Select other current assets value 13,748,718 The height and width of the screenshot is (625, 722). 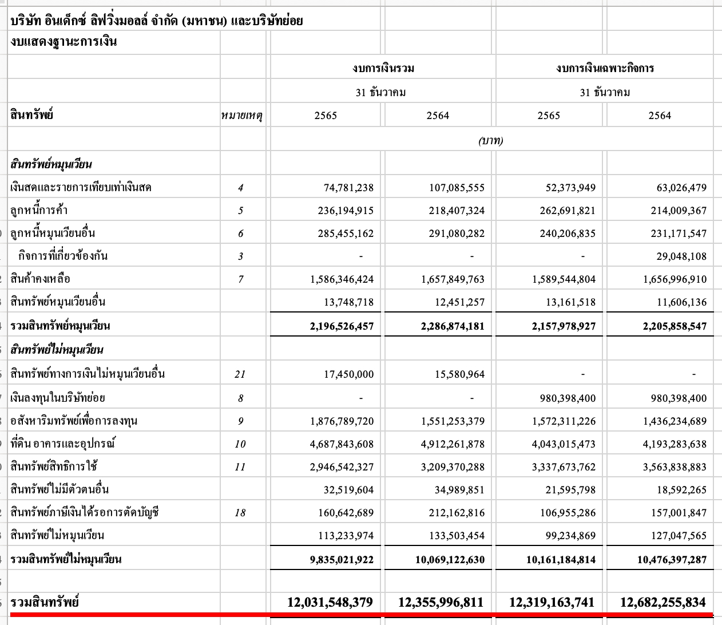click(x=348, y=302)
